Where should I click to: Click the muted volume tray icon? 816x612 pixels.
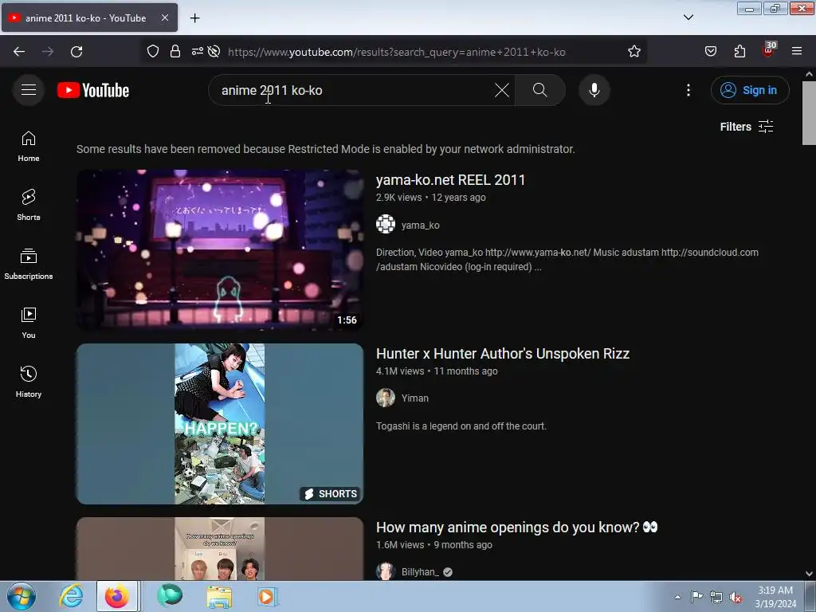[736, 597]
